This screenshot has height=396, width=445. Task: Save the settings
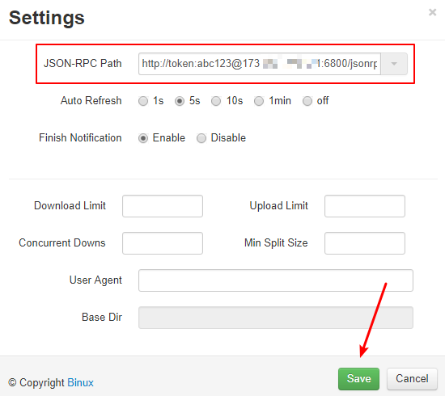tap(358, 379)
